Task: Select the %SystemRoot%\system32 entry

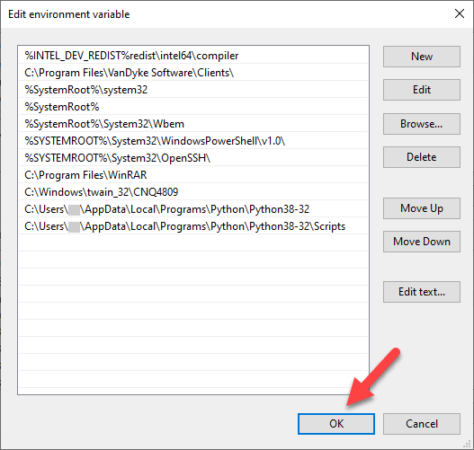Action: tap(193, 90)
